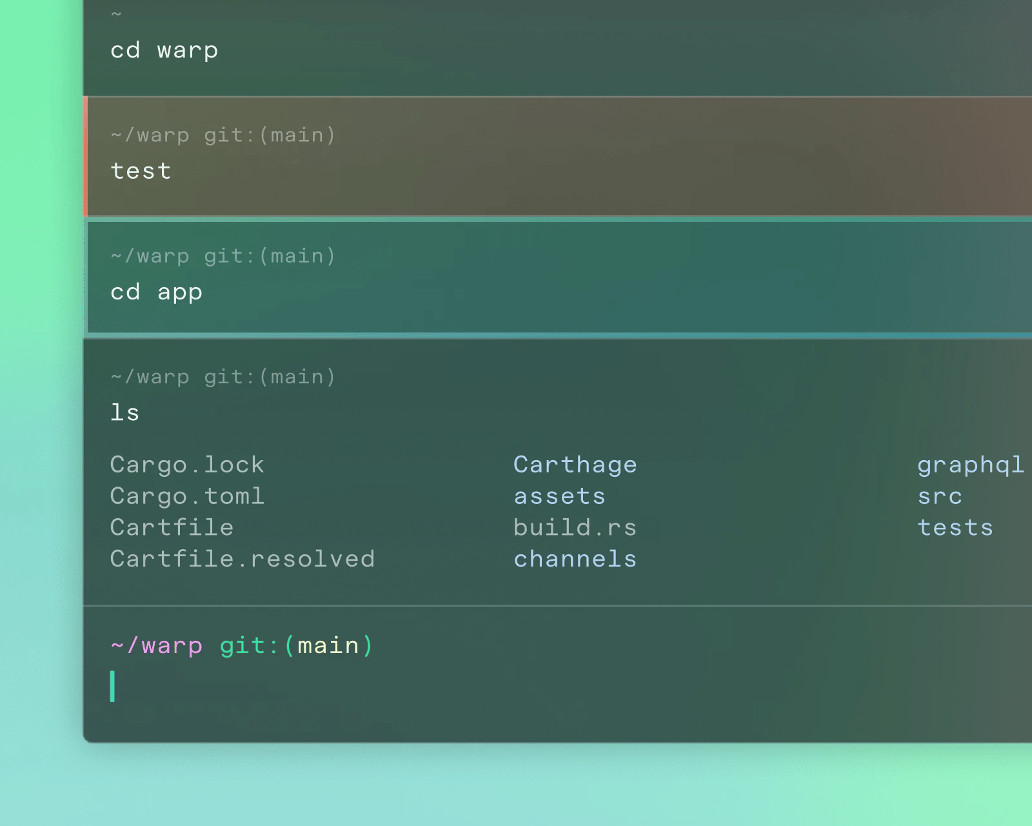Select the tests directory name
1032x826 pixels.
pyautogui.click(x=955, y=527)
